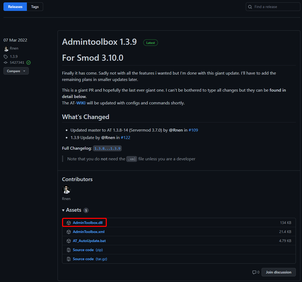Click Rnen's contributor avatar
The image size is (302, 282).
point(66,189)
